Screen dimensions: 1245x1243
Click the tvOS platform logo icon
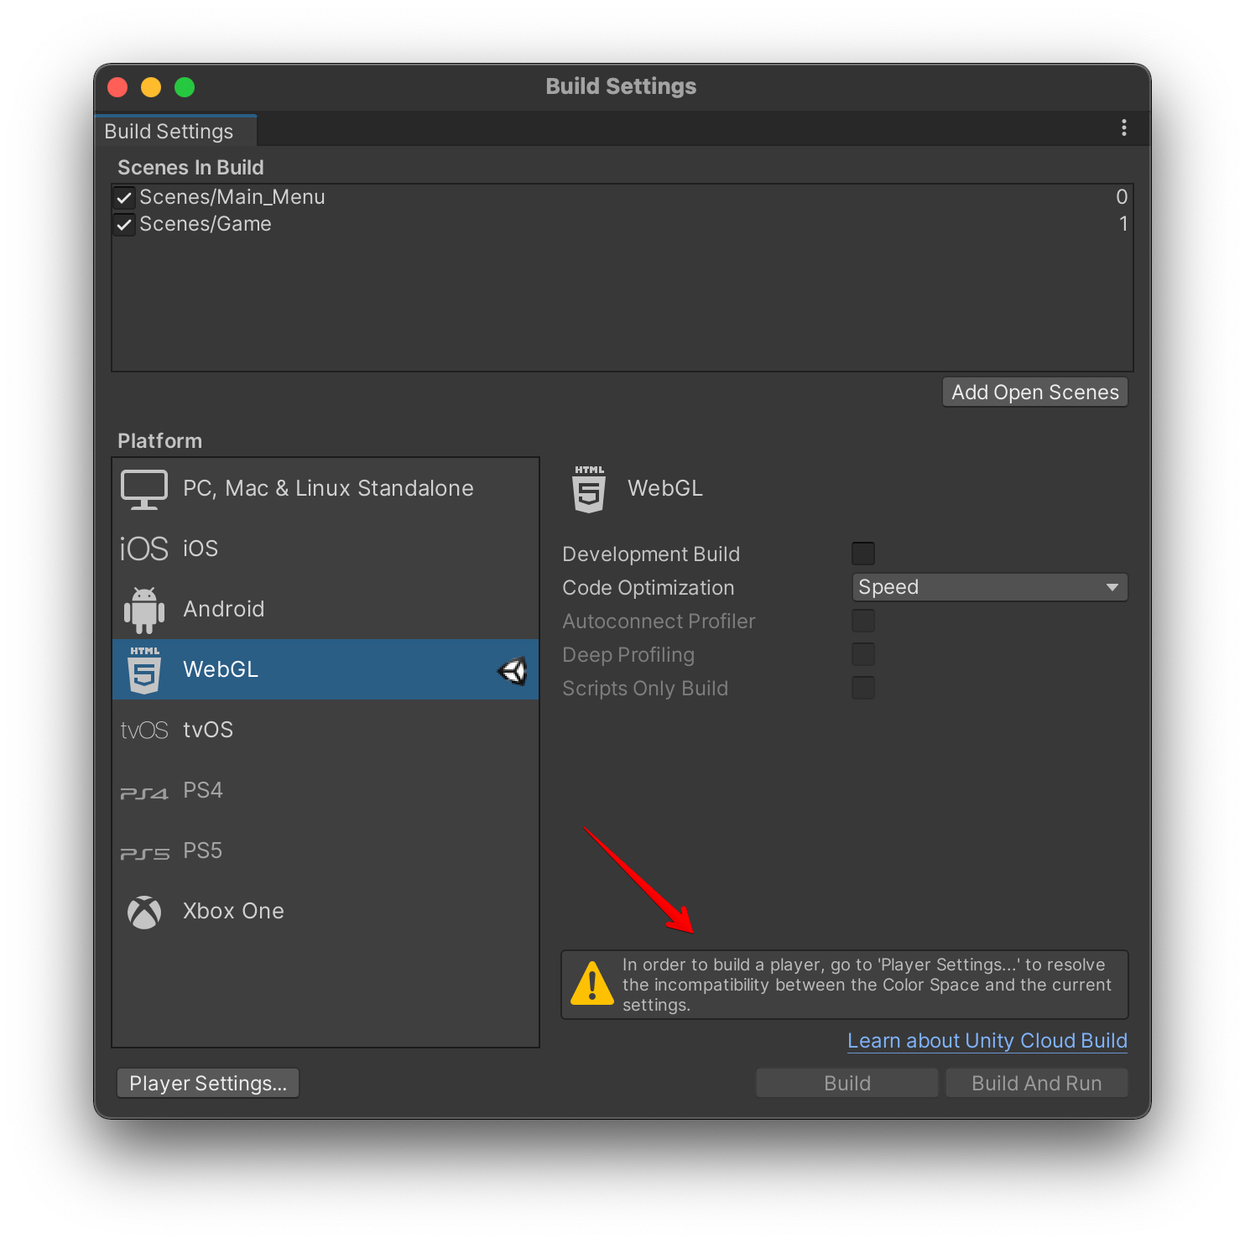coord(143,731)
